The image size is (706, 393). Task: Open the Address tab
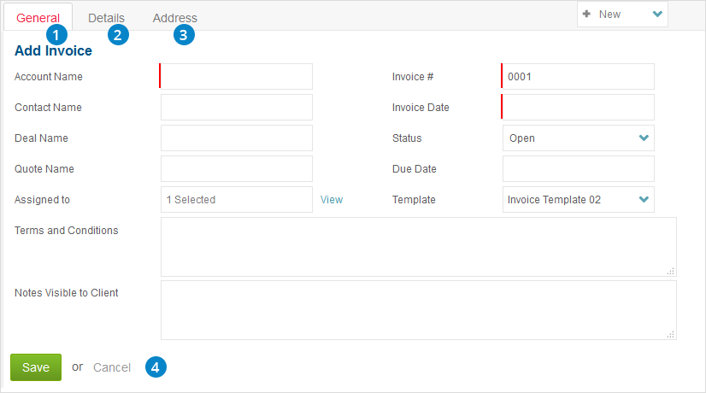point(174,18)
